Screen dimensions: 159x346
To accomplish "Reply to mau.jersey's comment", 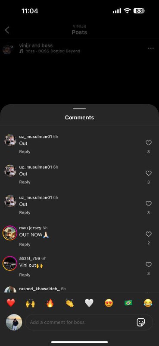I will [x=25, y=244].
